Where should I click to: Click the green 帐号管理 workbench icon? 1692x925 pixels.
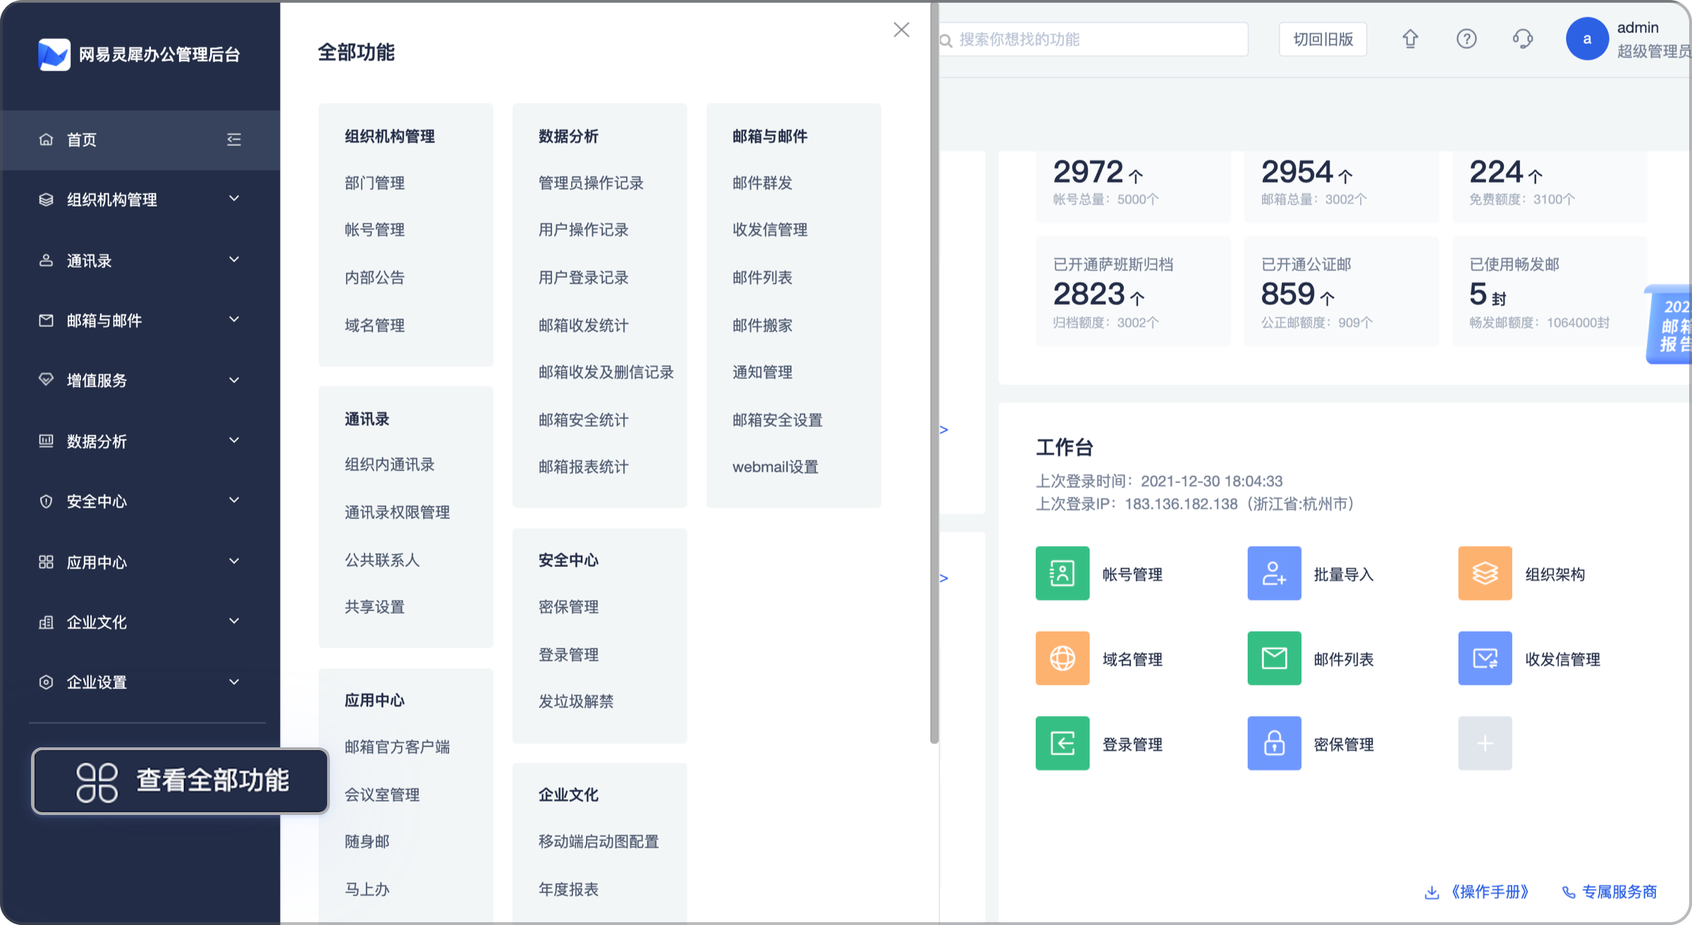pos(1062,573)
